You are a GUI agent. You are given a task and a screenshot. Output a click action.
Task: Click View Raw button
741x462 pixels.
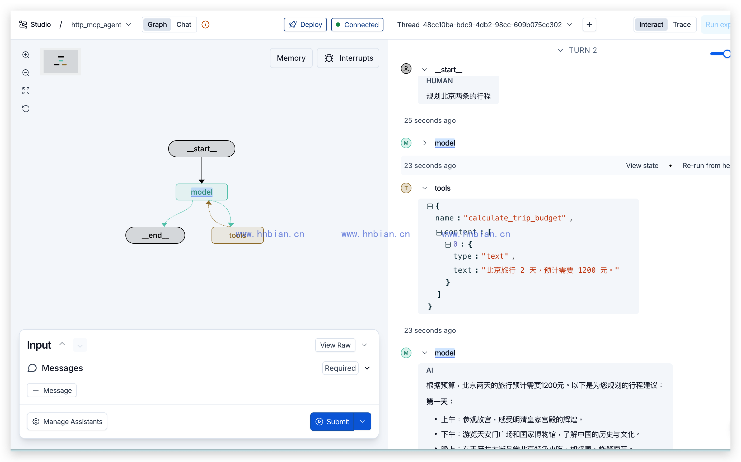click(x=335, y=345)
